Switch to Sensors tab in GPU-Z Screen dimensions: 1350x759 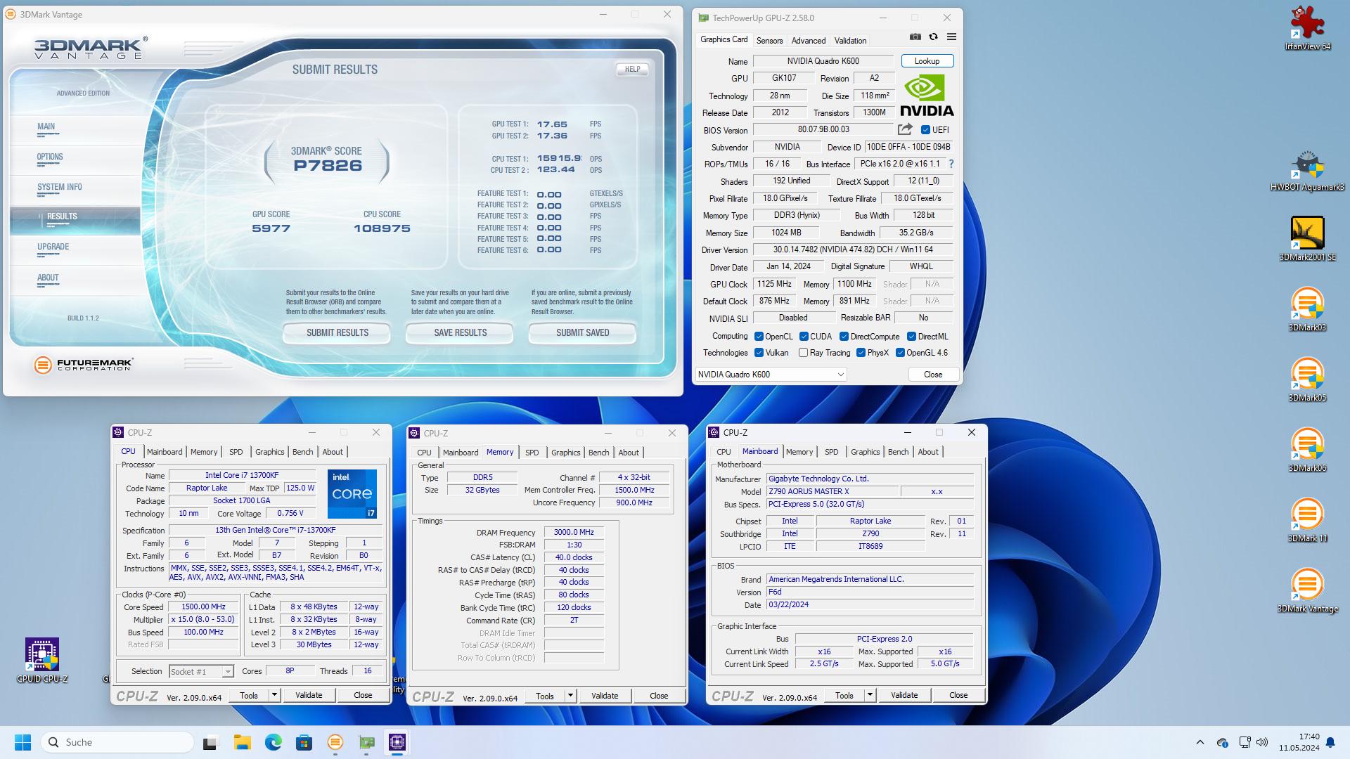(x=769, y=41)
